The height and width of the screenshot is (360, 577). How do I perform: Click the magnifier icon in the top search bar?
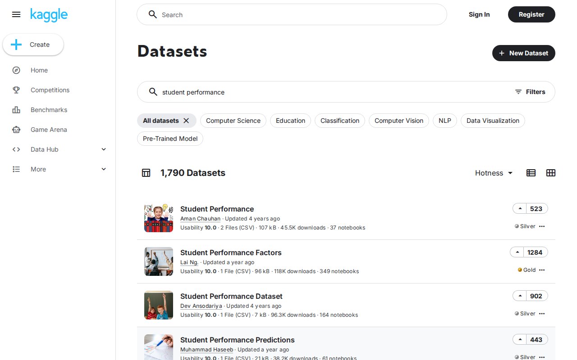point(153,14)
